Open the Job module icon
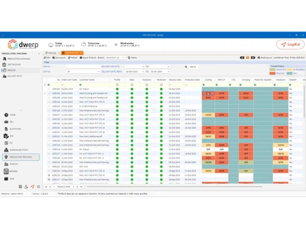Screen dimensions: 306x229 [6, 136]
